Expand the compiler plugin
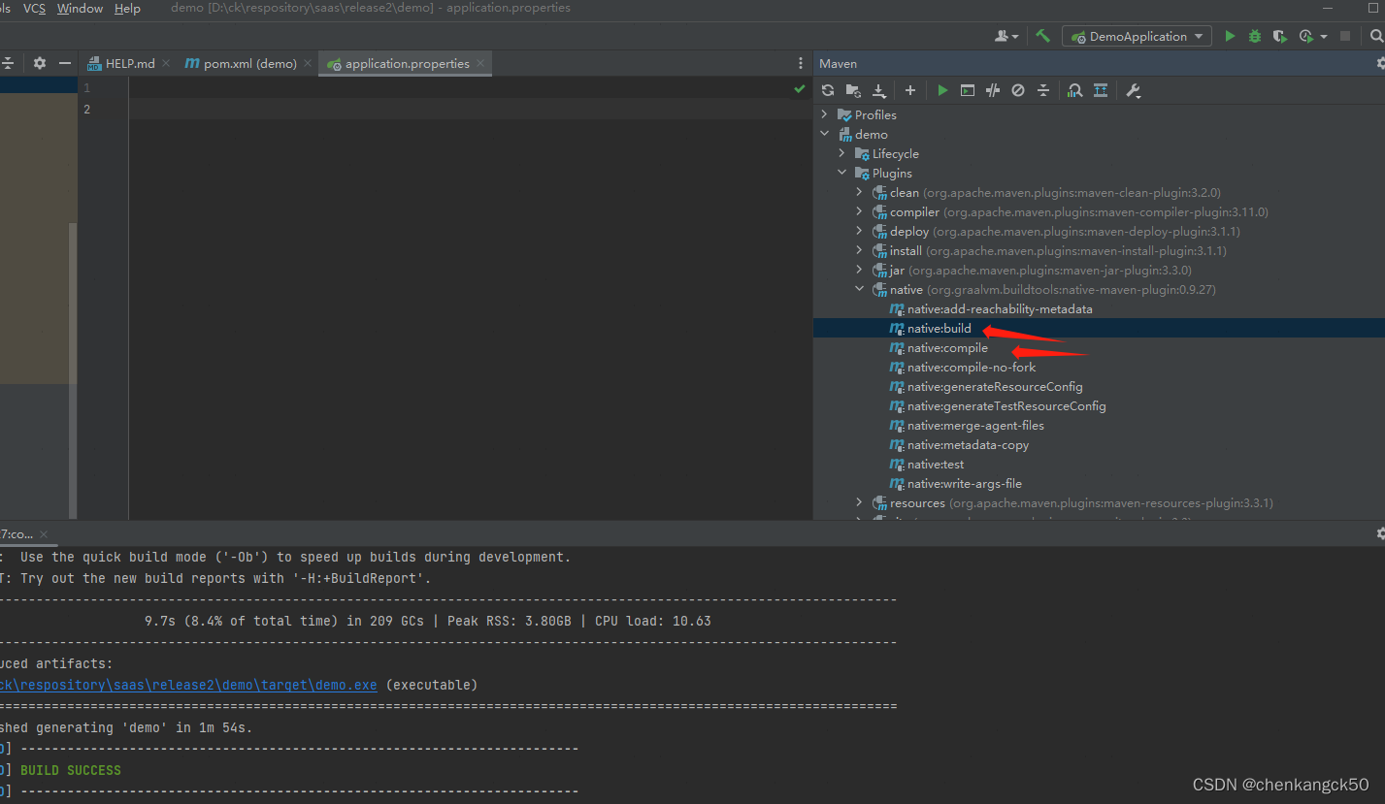 point(859,211)
